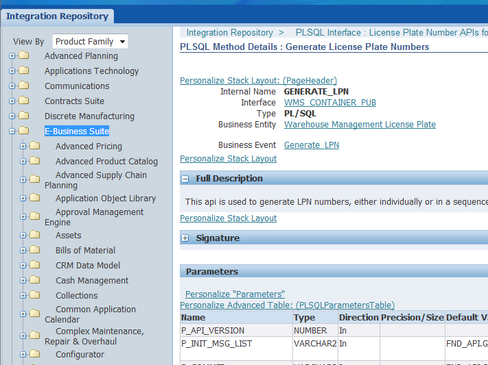Click the Collections folder icon

(x=35, y=294)
